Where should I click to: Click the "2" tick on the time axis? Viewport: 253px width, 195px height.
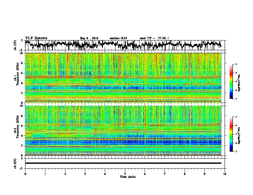65,174
